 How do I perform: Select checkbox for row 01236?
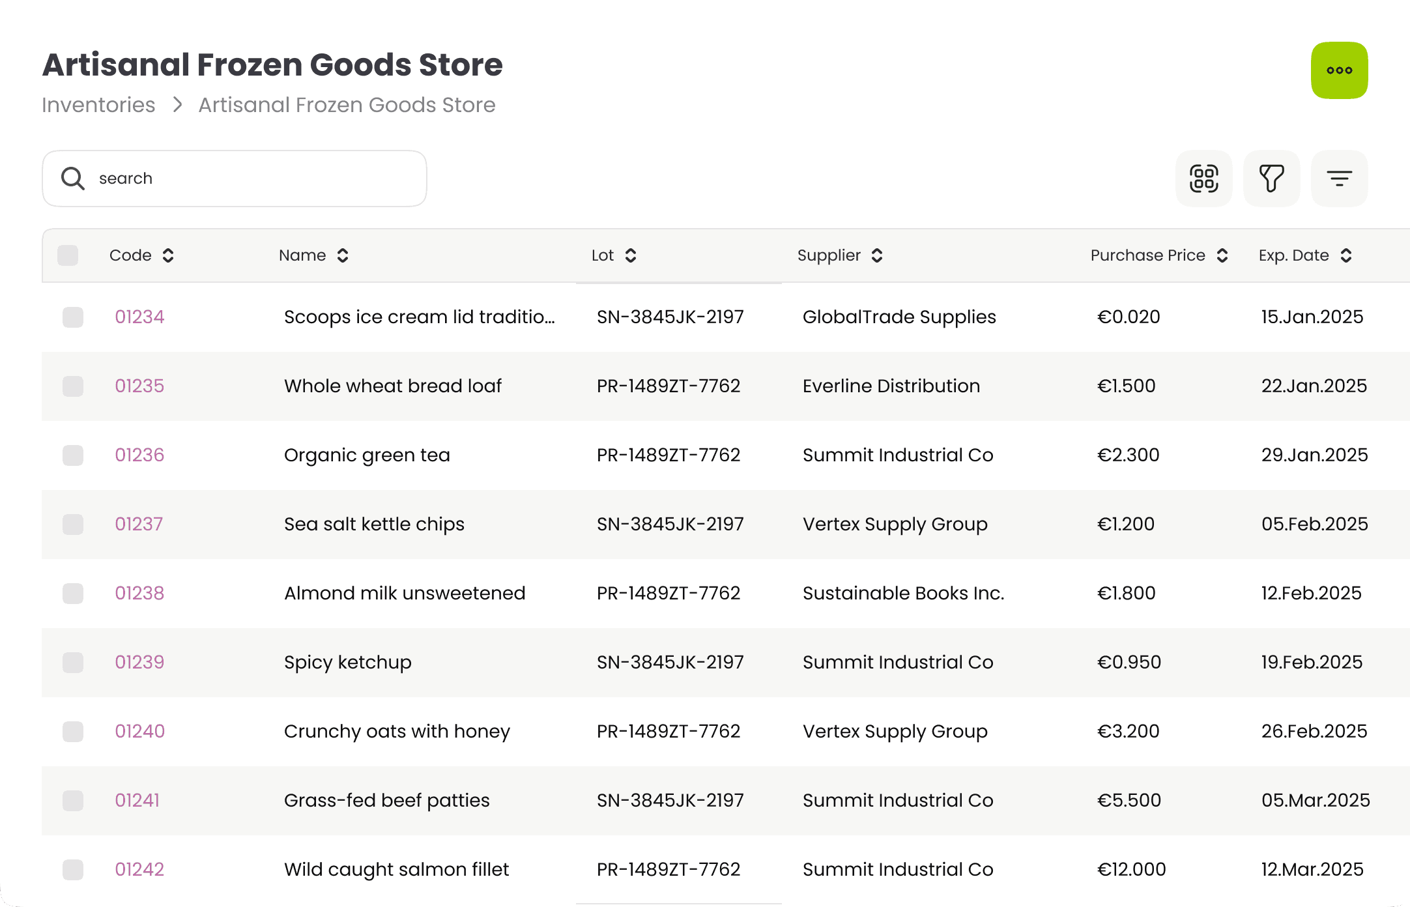coord(73,455)
